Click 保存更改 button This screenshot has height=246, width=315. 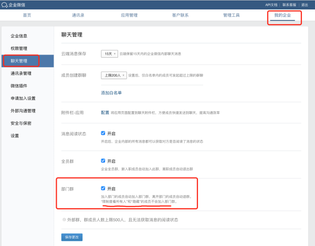pos(72,238)
